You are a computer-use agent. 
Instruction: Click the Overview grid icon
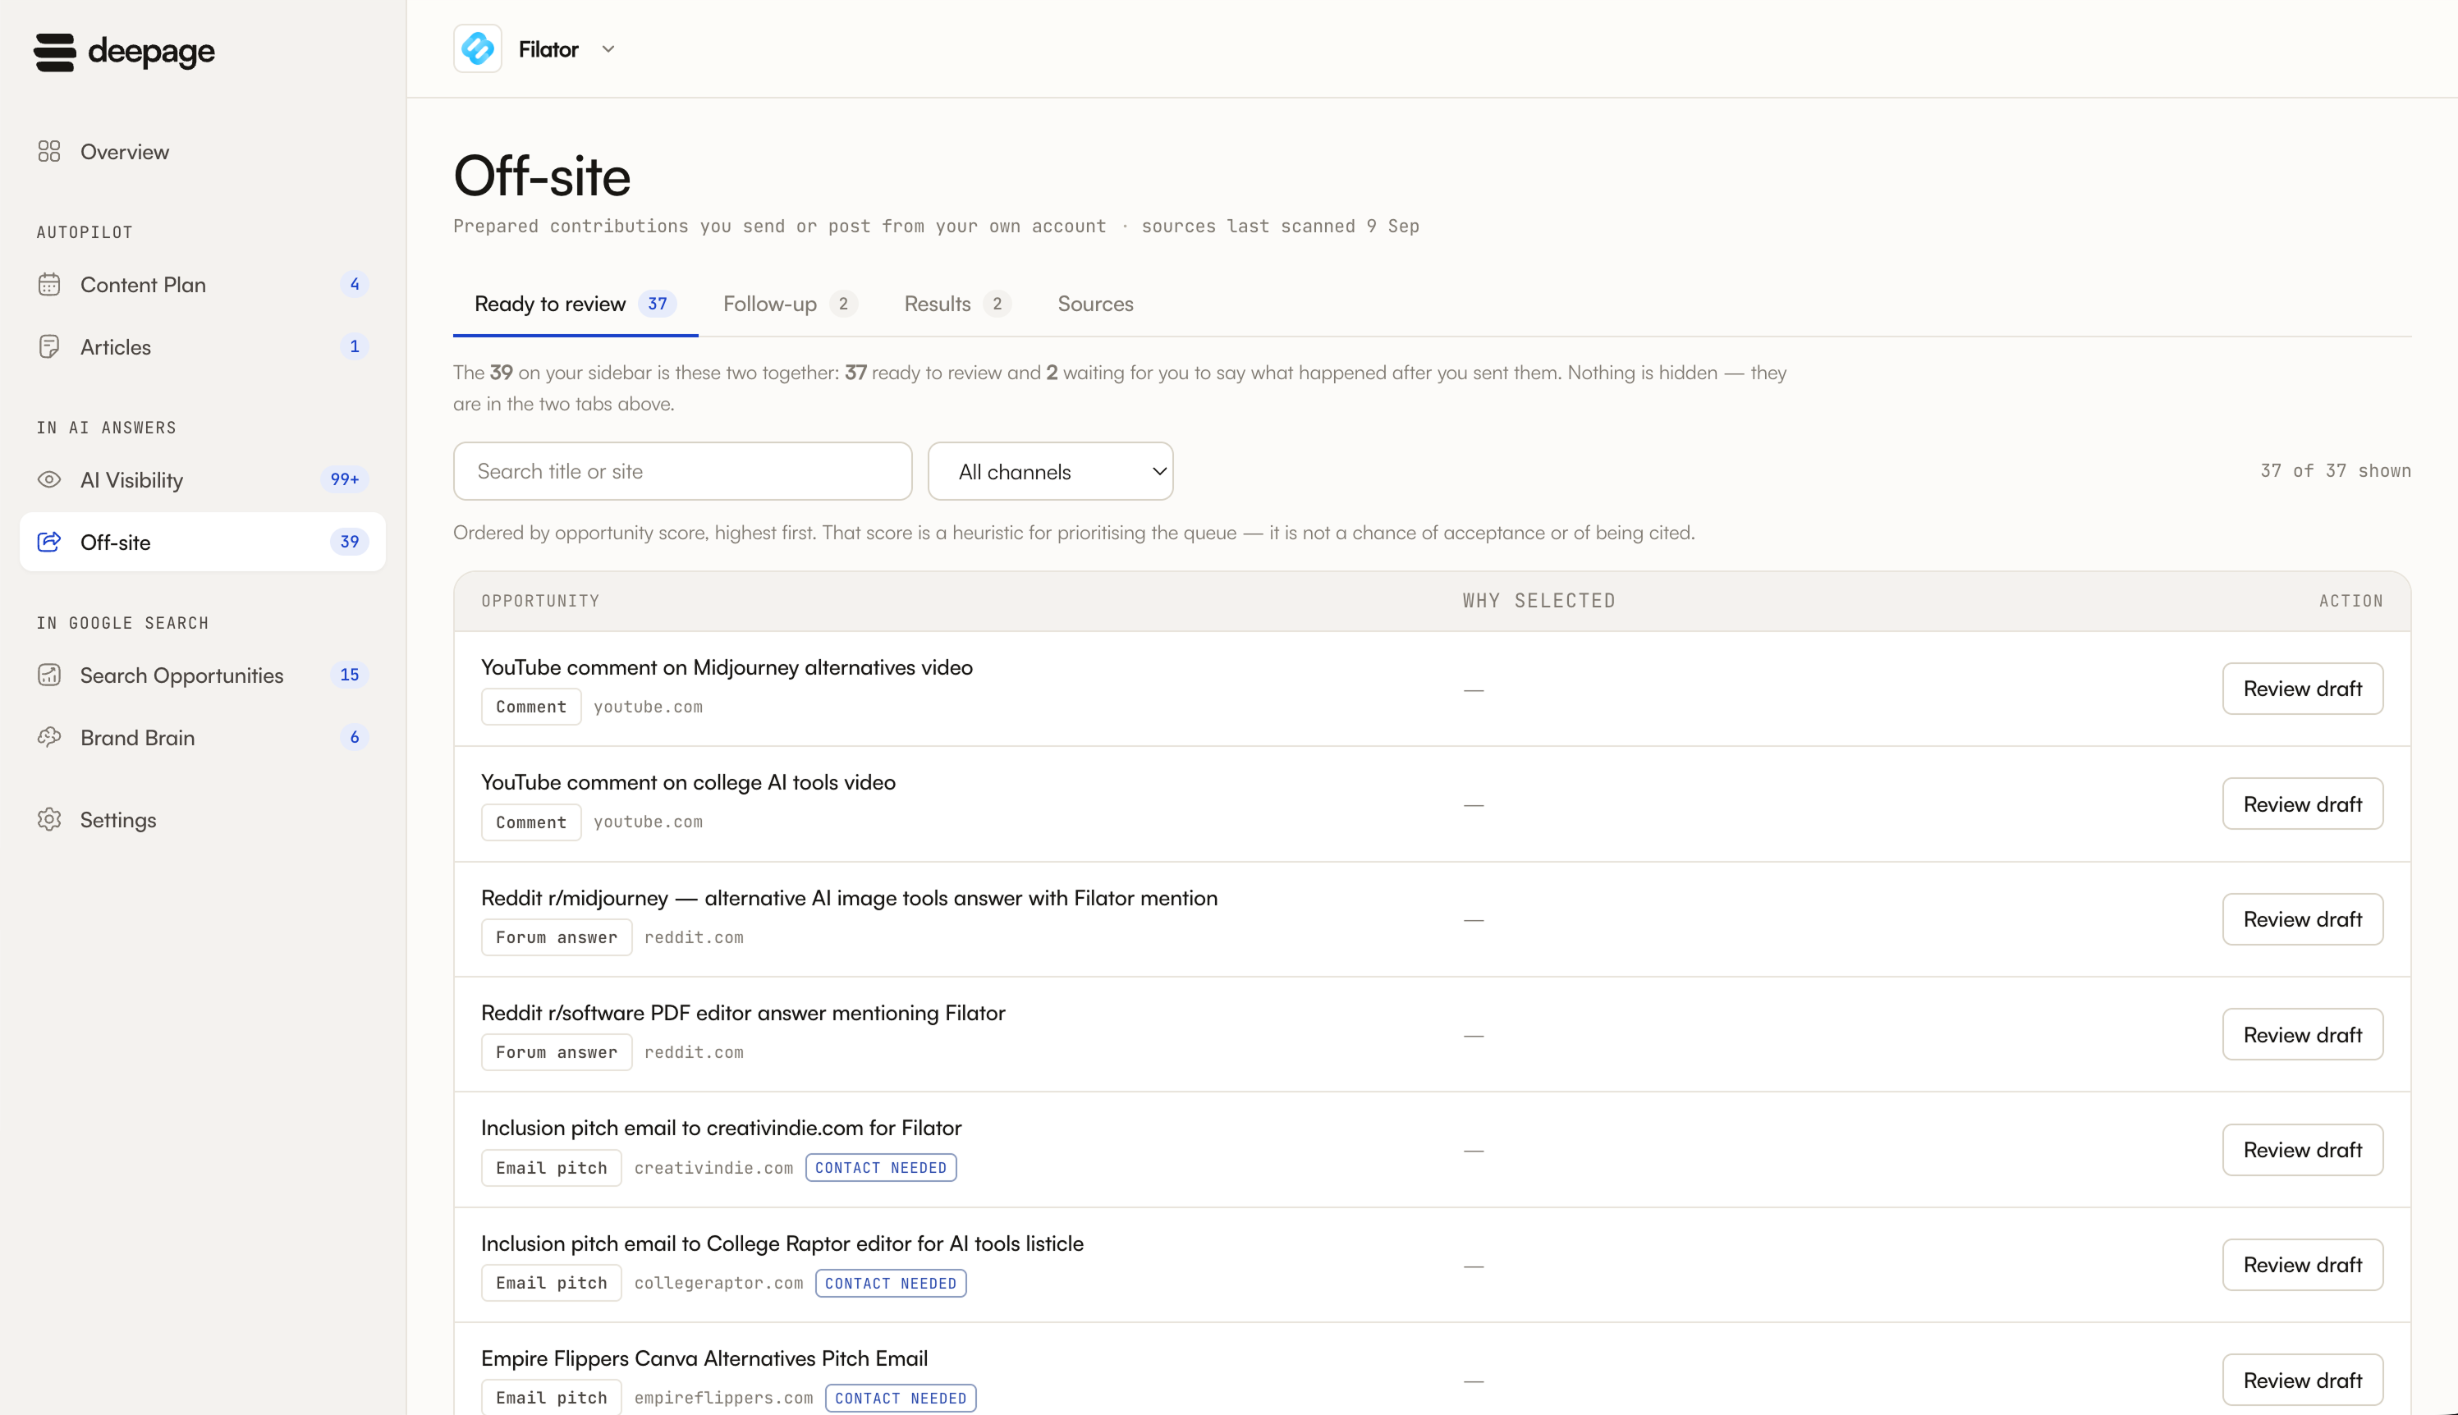(48, 152)
